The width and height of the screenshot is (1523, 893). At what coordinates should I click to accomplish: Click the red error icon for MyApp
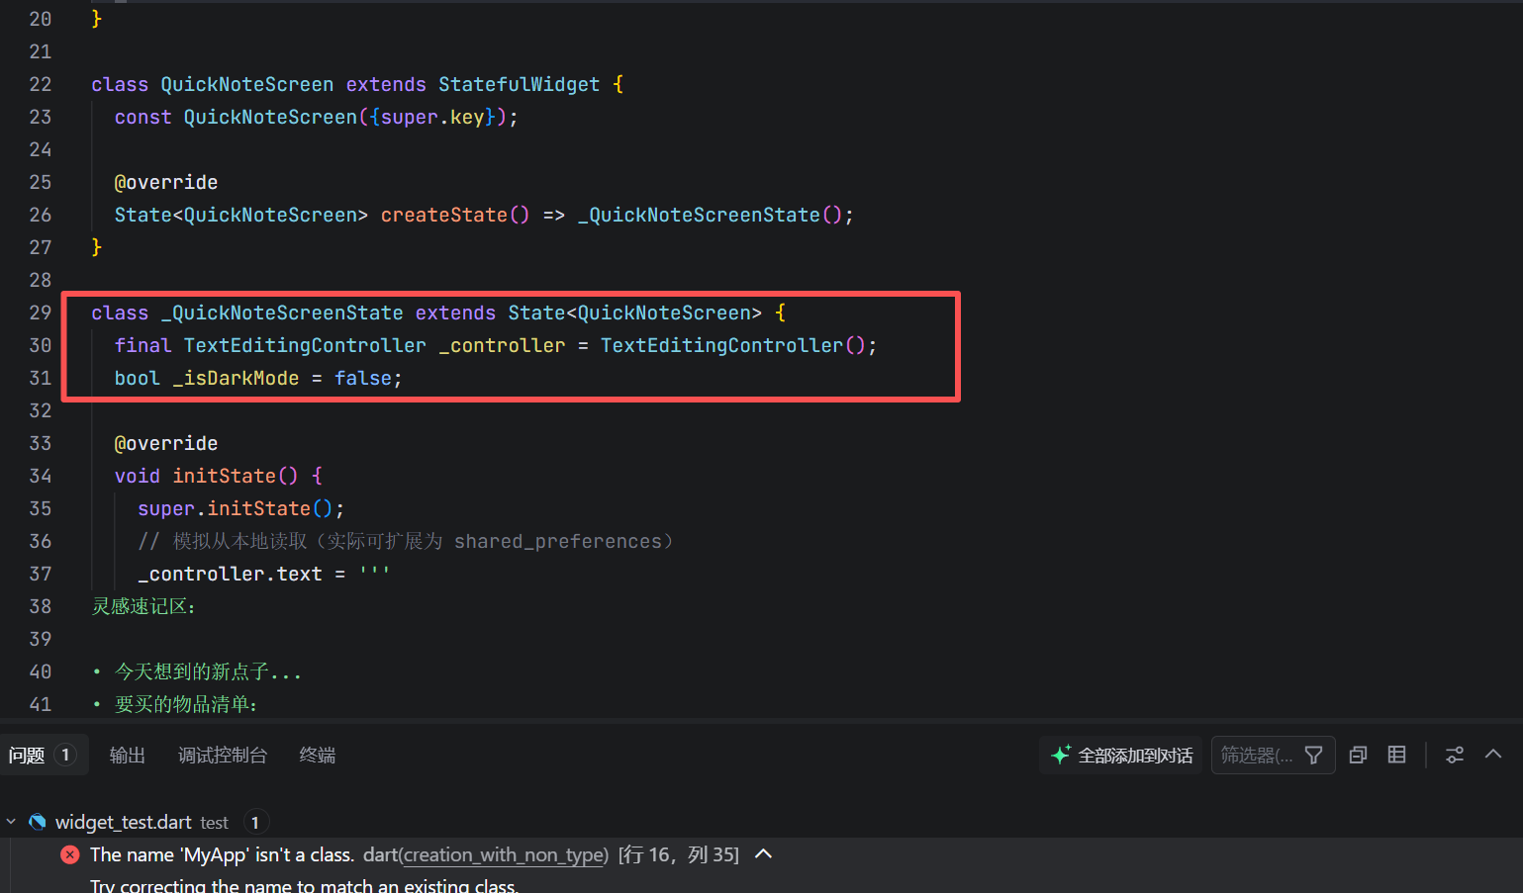click(x=69, y=854)
